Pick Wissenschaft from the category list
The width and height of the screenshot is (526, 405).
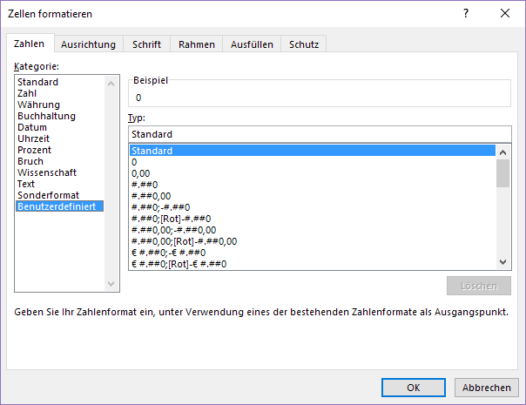coord(47,172)
